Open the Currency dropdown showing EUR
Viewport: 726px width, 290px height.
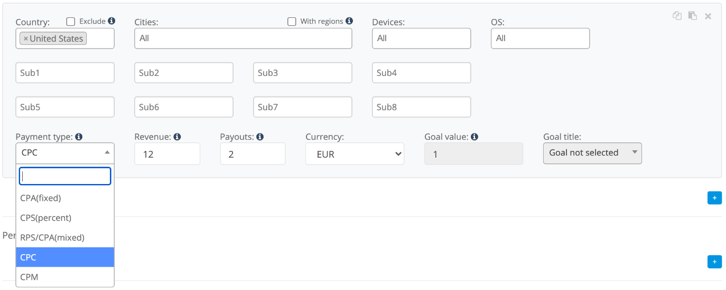coord(355,154)
